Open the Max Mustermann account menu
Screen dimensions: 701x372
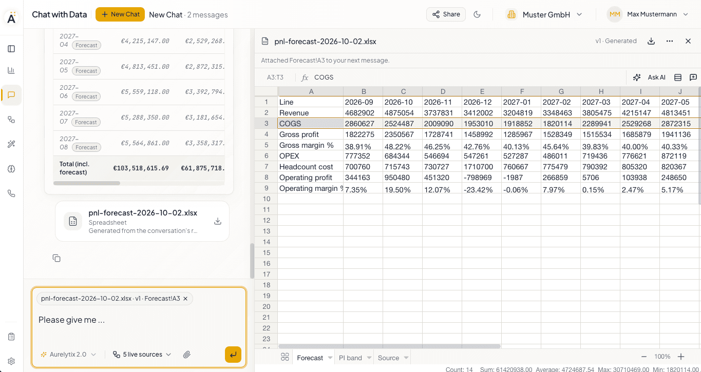pyautogui.click(x=648, y=14)
